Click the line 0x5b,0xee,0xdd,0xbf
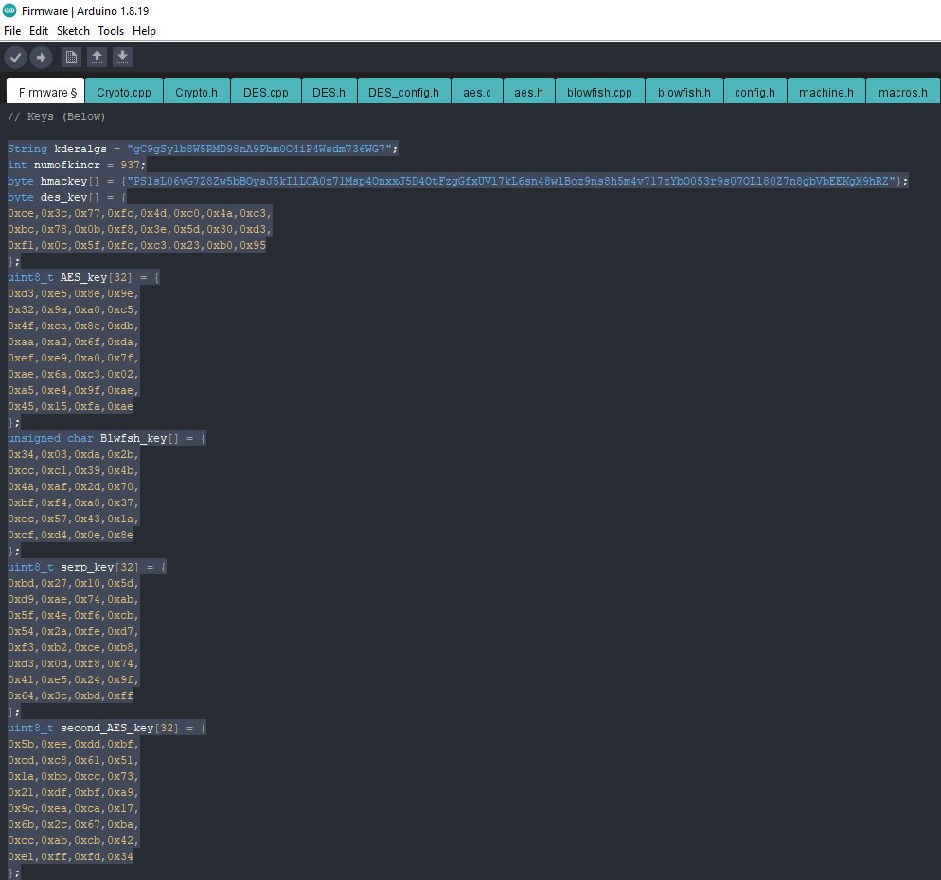 pos(73,744)
